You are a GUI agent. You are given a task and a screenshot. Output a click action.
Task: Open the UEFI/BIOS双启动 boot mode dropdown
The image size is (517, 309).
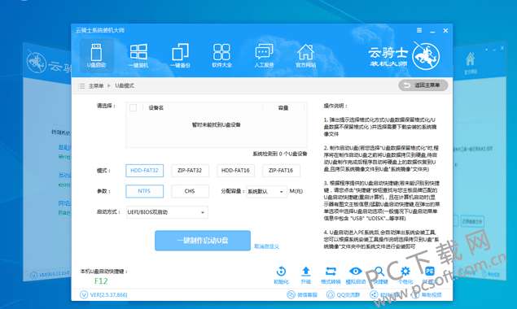click(x=167, y=212)
